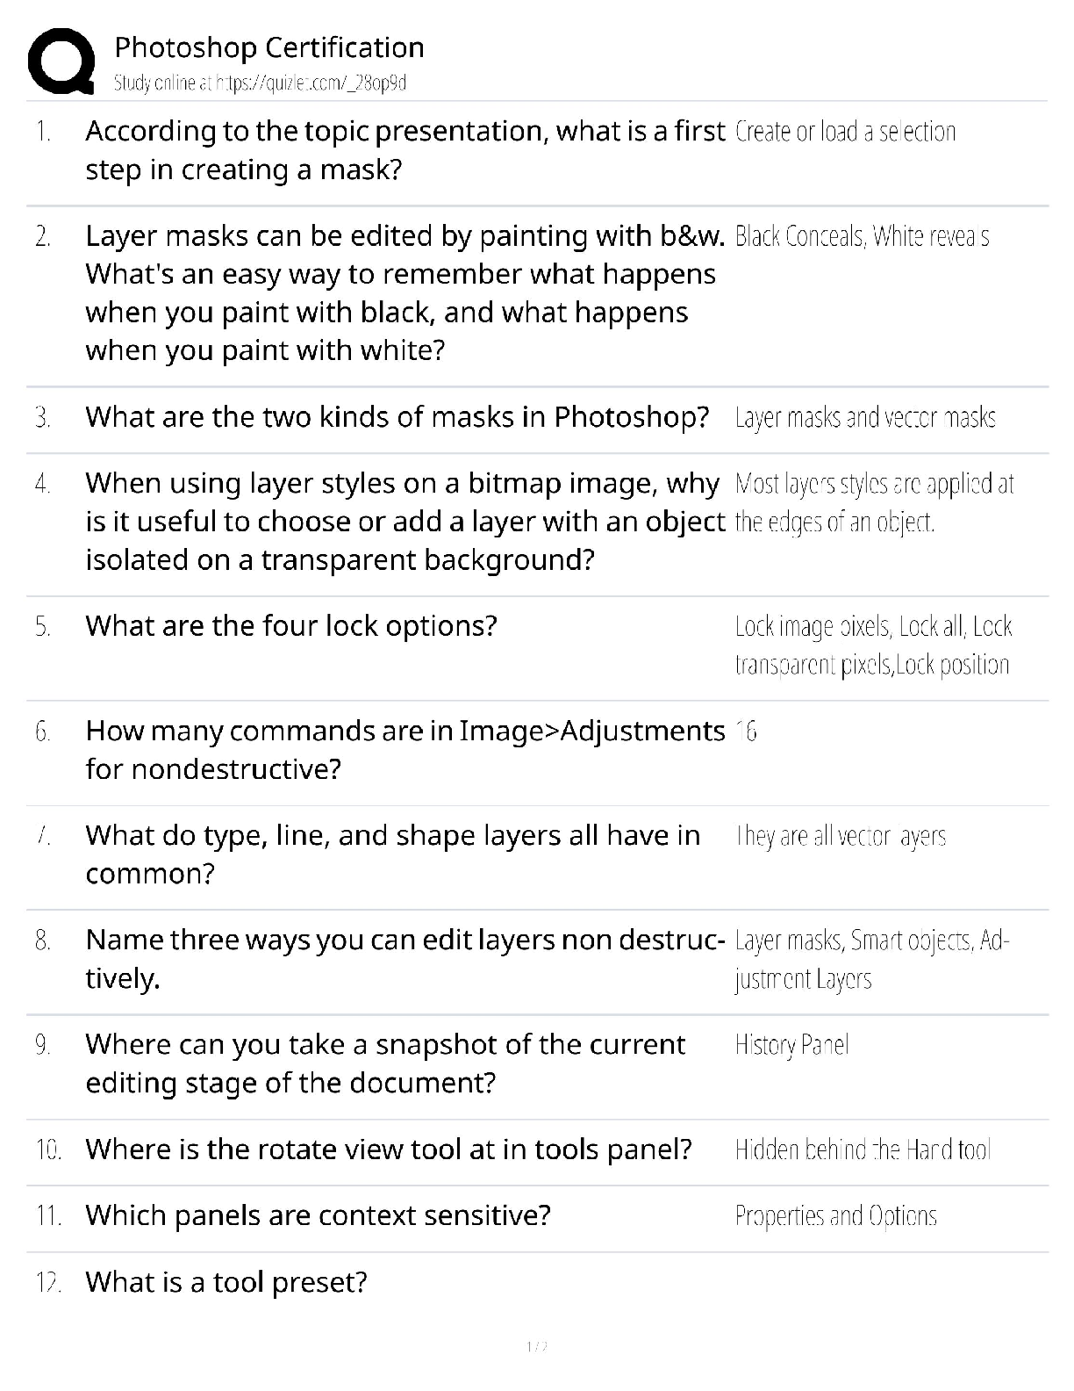Viewport: 1074px width, 1391px height.
Task: Click the answer "Create or load a selection"
Action: (x=845, y=132)
